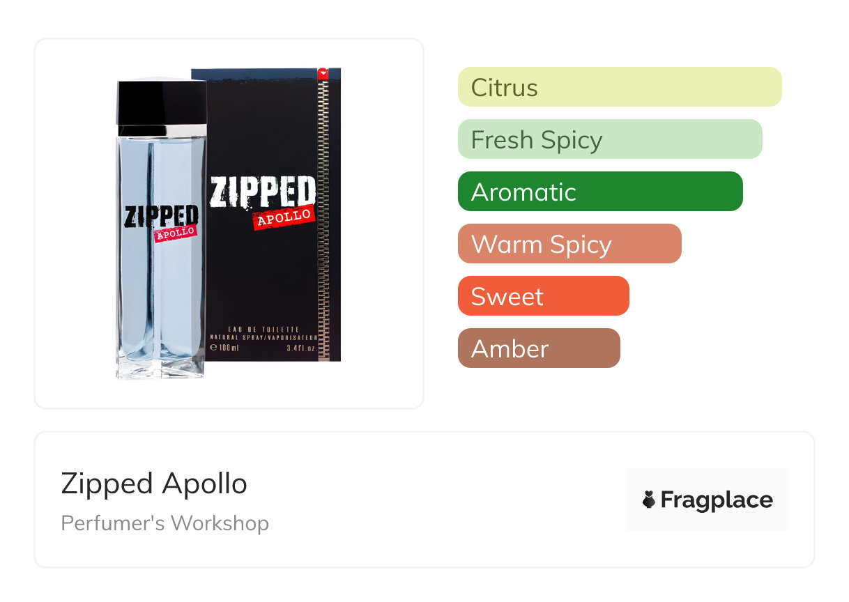This screenshot has height=602, width=849.
Task: Click the black cap of the bottle
Action: 162,105
